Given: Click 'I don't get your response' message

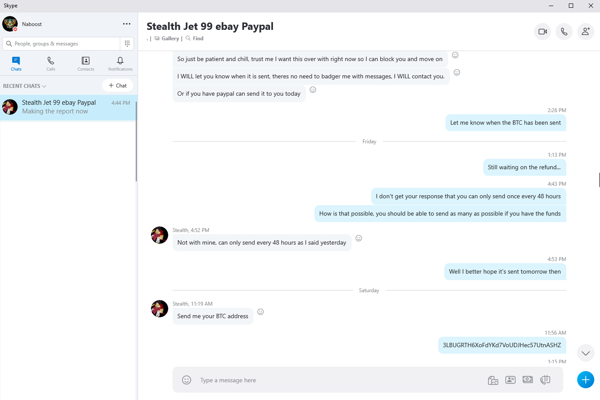Looking at the screenshot, I should pyautogui.click(x=468, y=197).
